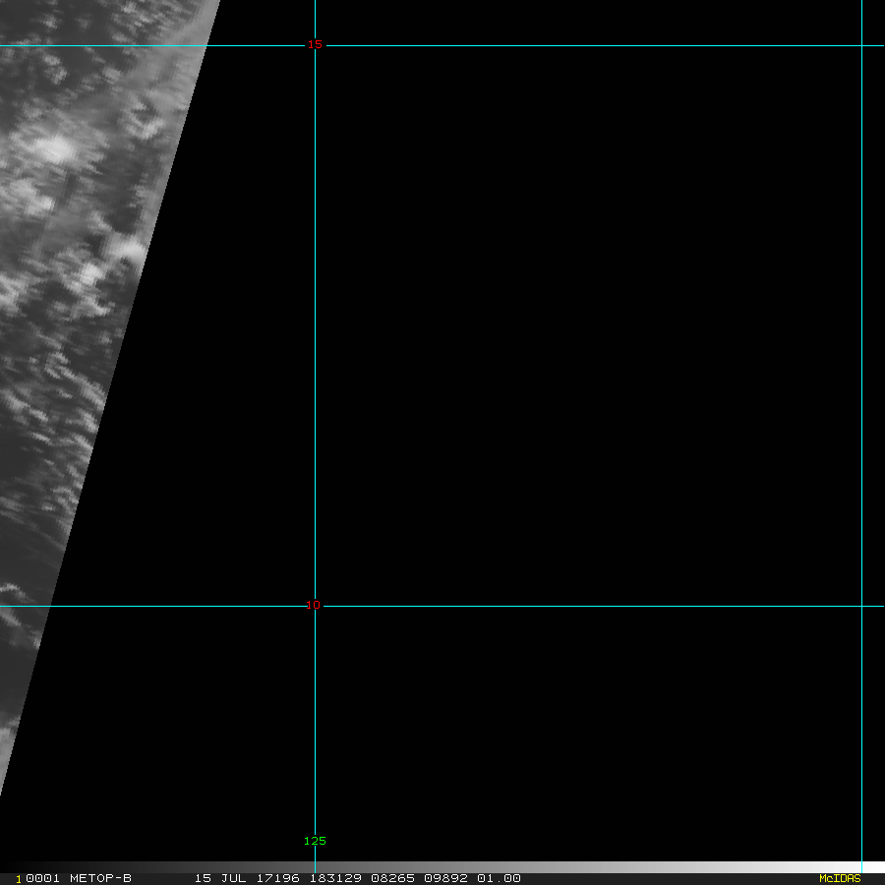Click the red 10 latitude label
The height and width of the screenshot is (885, 885).
pyautogui.click(x=314, y=606)
